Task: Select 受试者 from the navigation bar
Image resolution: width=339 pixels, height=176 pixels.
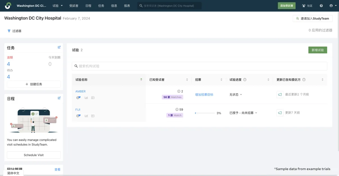Action: click(x=74, y=6)
